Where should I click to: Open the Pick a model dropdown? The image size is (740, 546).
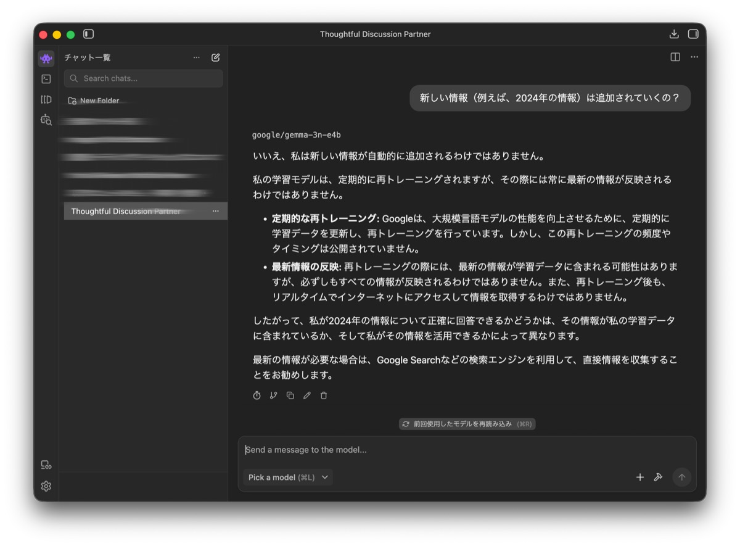tap(288, 477)
